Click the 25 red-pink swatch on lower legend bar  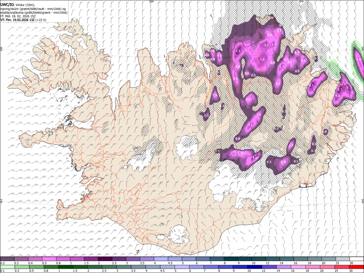click(x=342, y=267)
